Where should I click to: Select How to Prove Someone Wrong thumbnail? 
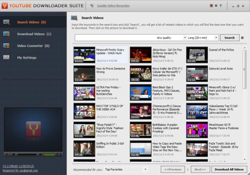84,74
